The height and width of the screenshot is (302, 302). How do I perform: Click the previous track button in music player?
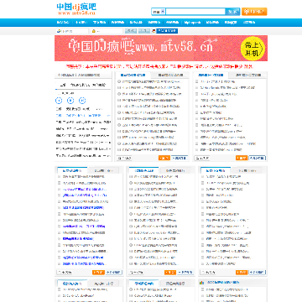click(59, 101)
